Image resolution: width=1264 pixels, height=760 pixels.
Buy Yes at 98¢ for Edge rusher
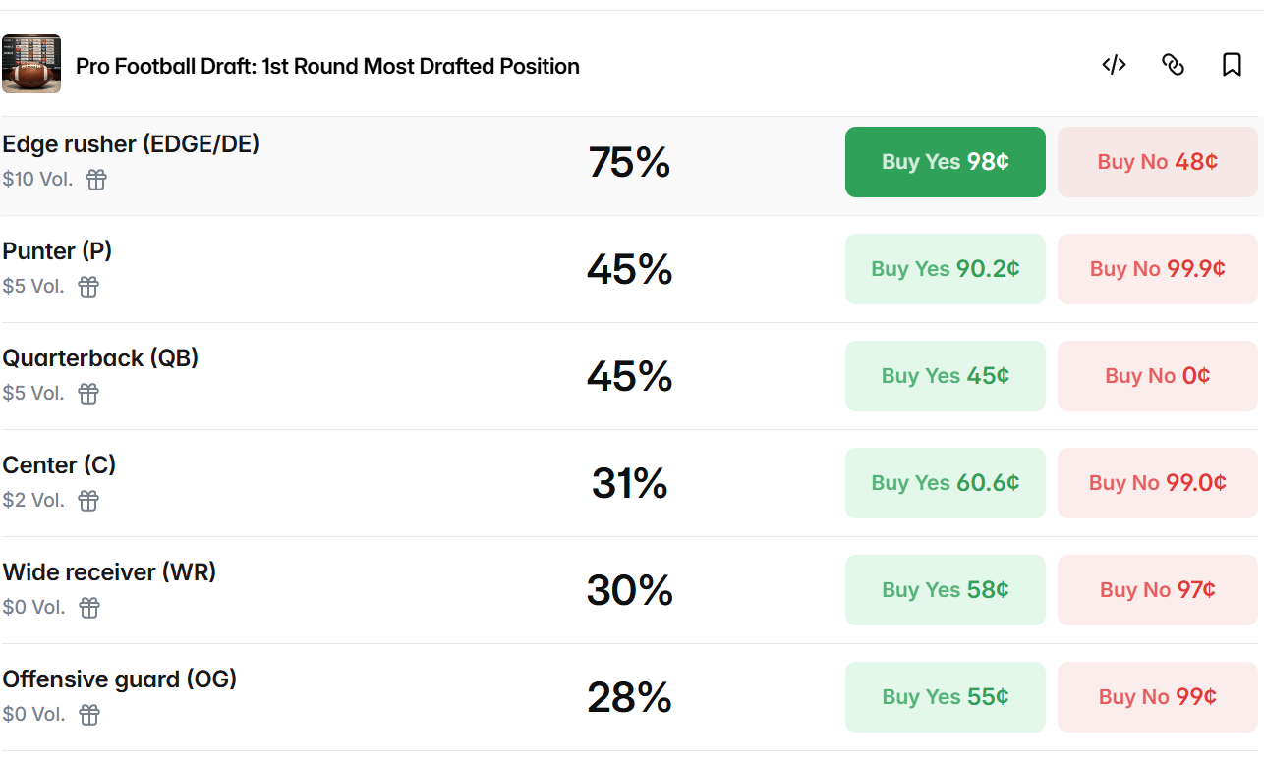pos(945,162)
